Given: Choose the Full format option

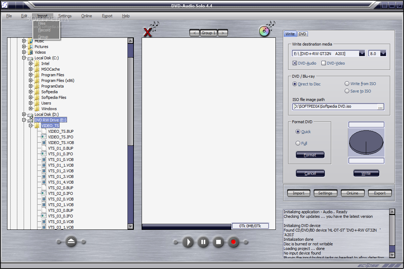Looking at the screenshot, I should (x=298, y=143).
